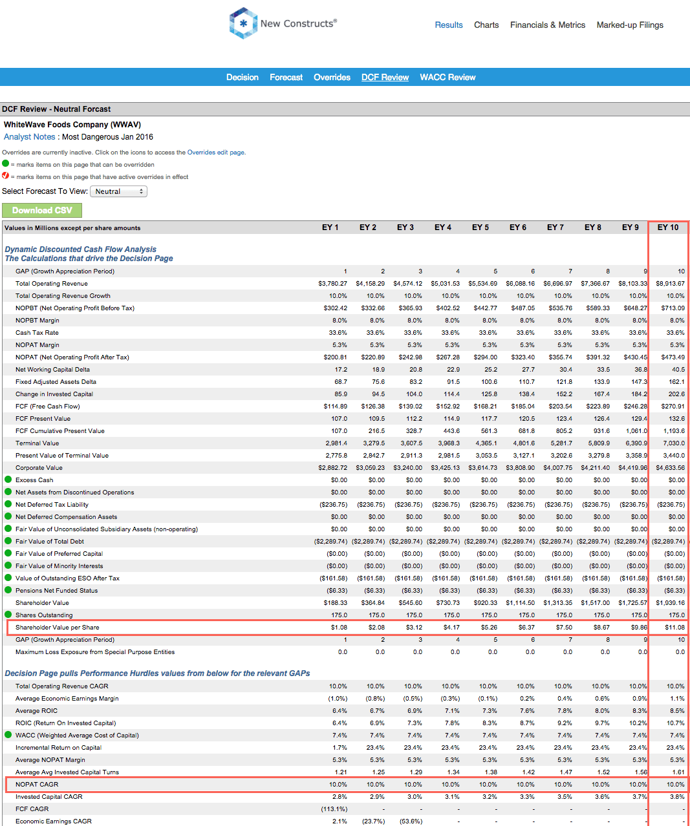Click the $1.08 Shareholder Value per Share value
Screen dimensions: 690x826
click(339, 627)
